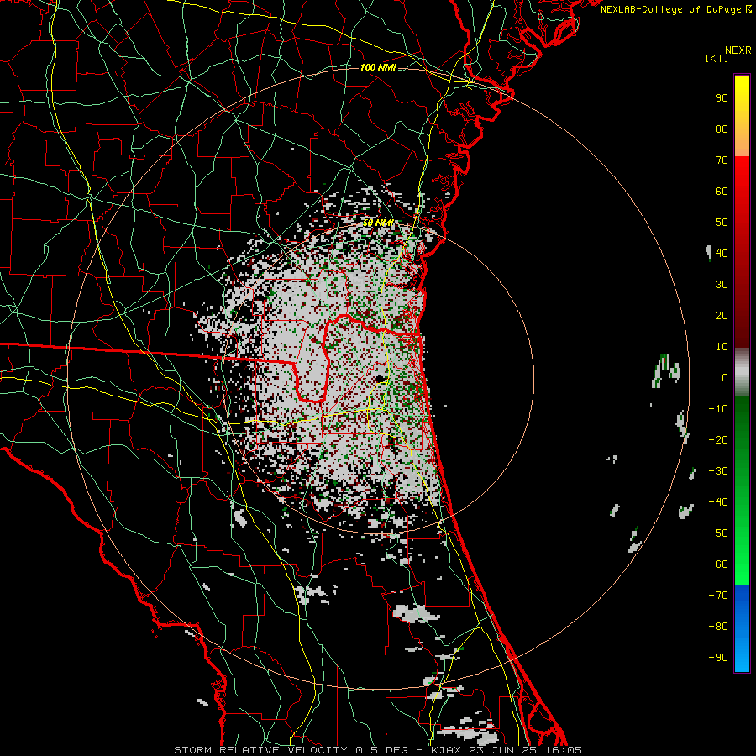This screenshot has width=756, height=756.
Task: Click the -80 value on velocity scale
Action: [718, 627]
